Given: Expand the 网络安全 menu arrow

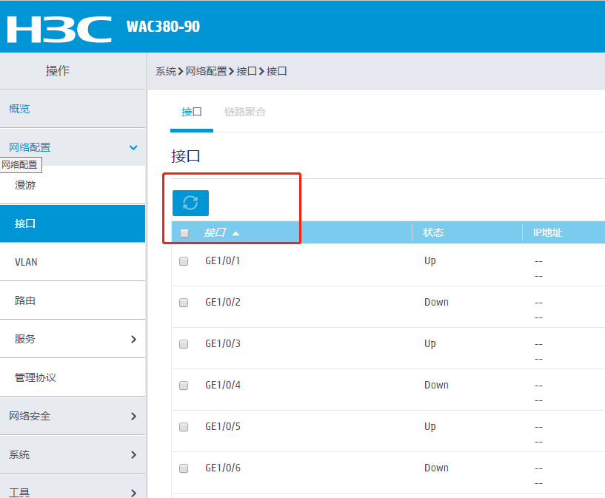Looking at the screenshot, I should click(x=133, y=417).
